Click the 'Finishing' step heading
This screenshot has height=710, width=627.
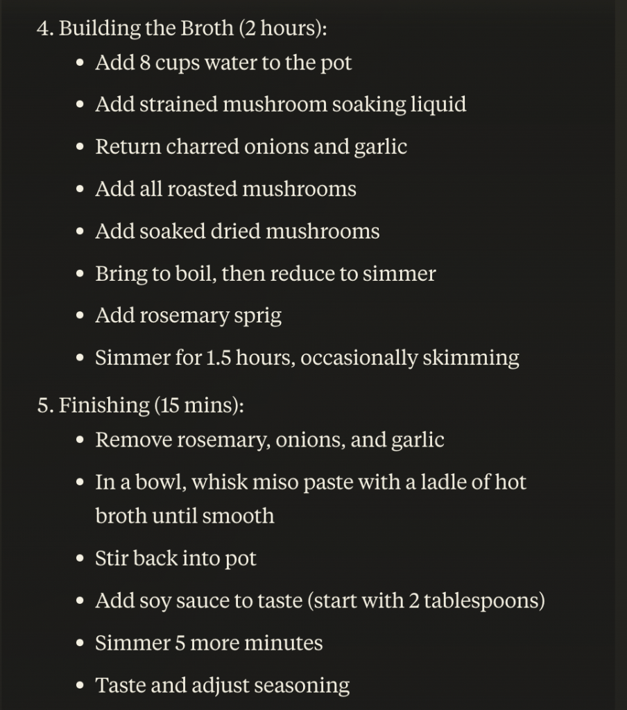104,406
